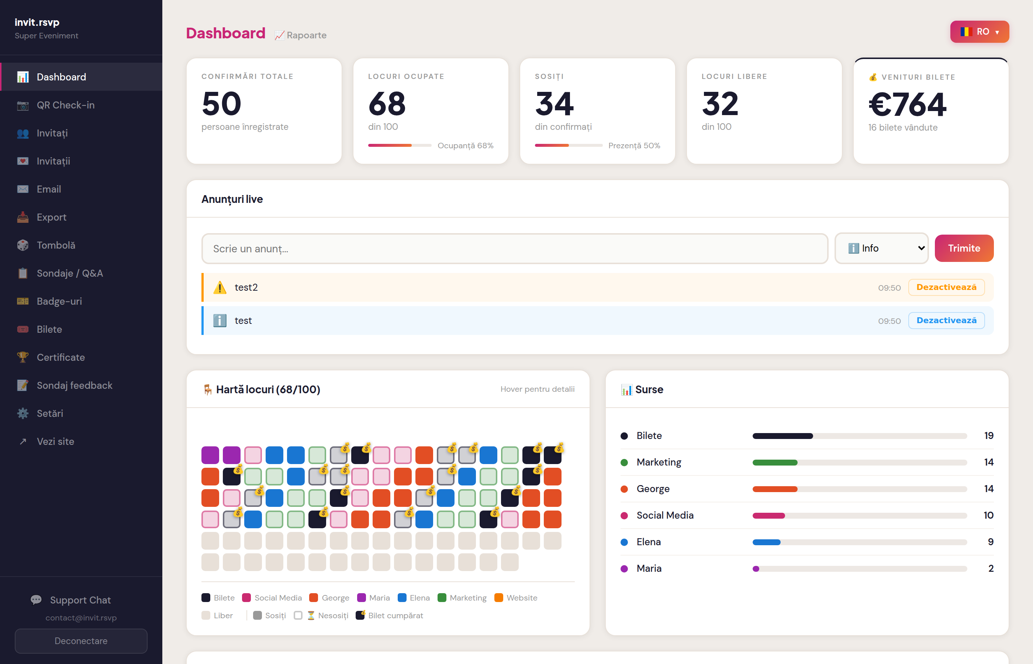Click the bar-chart icon beside Surse title
The image size is (1033, 664).
tap(626, 389)
